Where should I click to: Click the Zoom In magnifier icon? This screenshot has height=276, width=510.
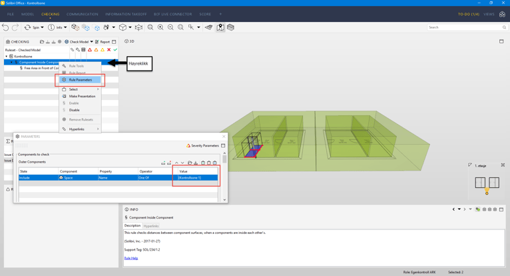[160, 27]
